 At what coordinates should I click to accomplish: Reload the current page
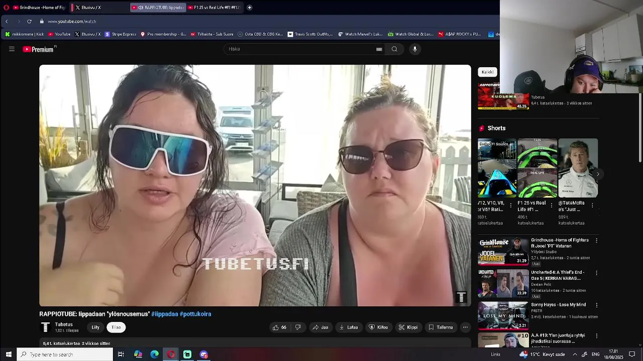(x=29, y=22)
